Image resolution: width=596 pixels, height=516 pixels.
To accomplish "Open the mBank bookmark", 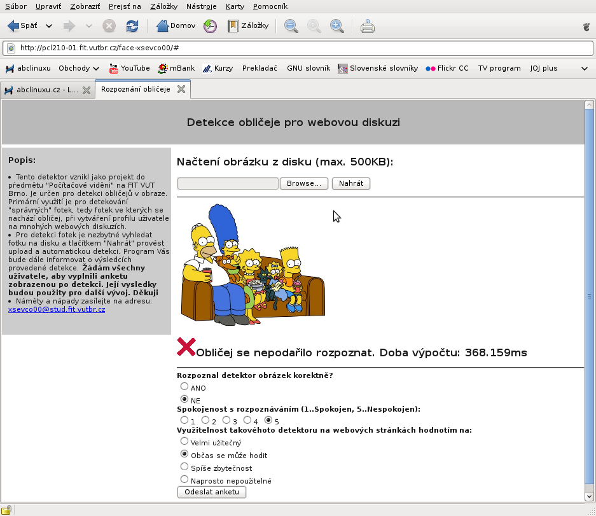I will tap(176, 69).
